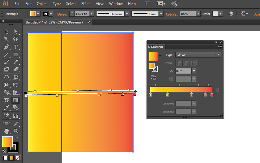
Task: Select the Selection tool (black arrow)
Action: click(x=6, y=31)
